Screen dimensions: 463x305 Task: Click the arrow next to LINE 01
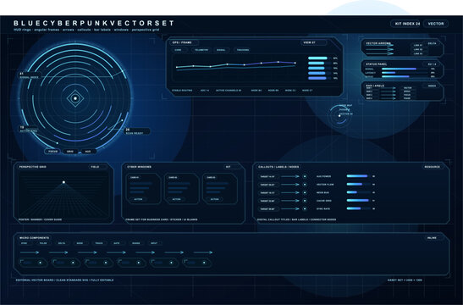pos(380,45)
